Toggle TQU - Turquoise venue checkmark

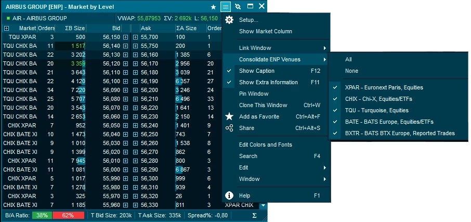tap(335, 110)
